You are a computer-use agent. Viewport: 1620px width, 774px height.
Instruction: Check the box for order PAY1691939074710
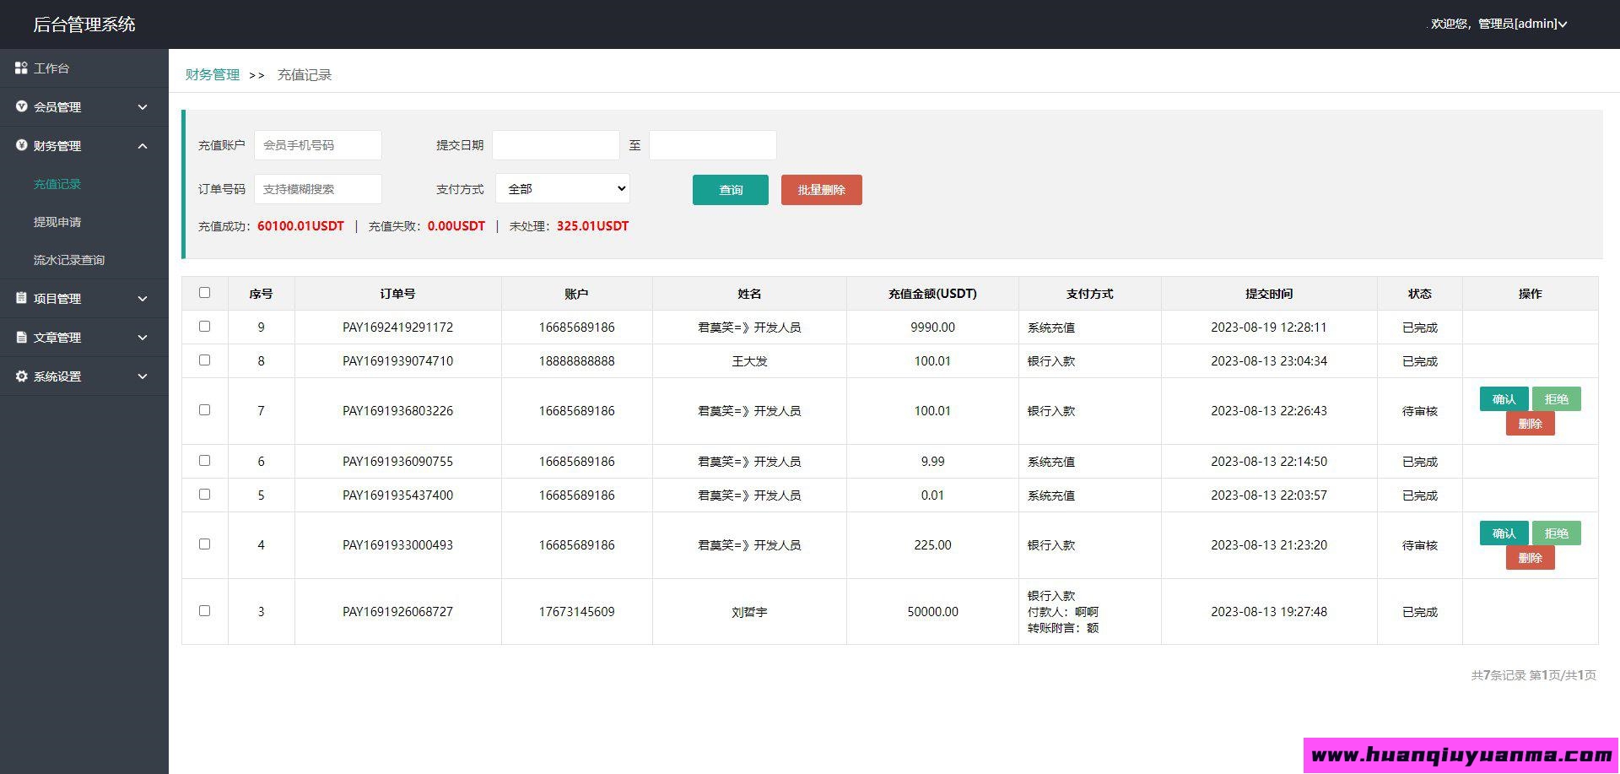pyautogui.click(x=204, y=360)
